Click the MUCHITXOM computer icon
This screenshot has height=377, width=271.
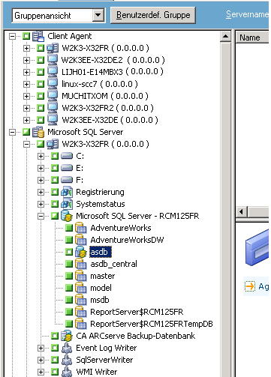click(x=53, y=96)
